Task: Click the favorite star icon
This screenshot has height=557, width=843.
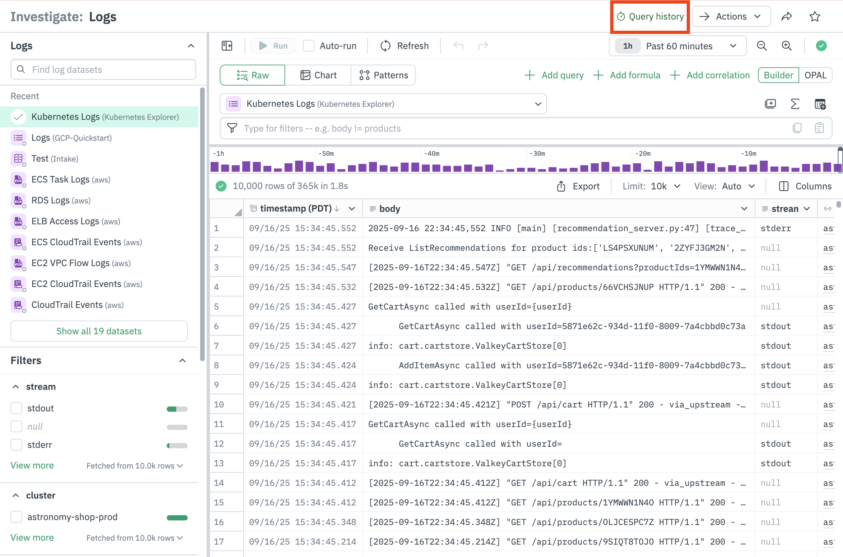Action: pos(815,16)
